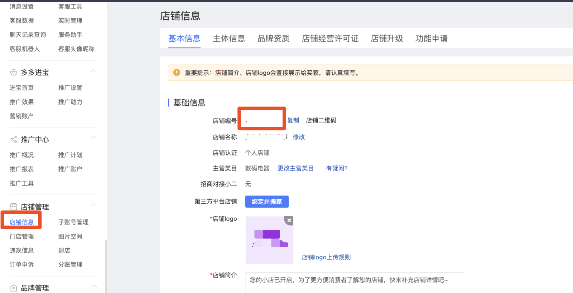Select the 店铺经营许可证 tab
This screenshot has height=293, width=573.
(330, 39)
